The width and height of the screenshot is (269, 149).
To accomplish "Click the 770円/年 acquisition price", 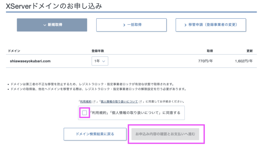I will (205, 61).
